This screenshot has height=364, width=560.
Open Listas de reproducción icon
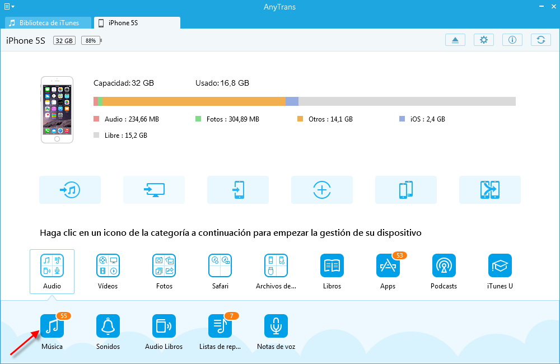click(220, 326)
